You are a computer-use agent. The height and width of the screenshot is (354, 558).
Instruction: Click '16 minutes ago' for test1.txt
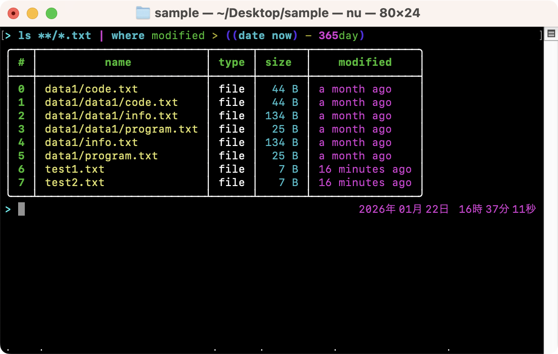(365, 169)
